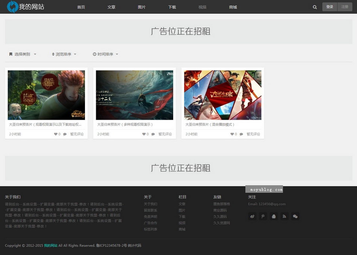
Task: Click comment bubble icon on 混合播放模式 card
Action: coord(241,134)
